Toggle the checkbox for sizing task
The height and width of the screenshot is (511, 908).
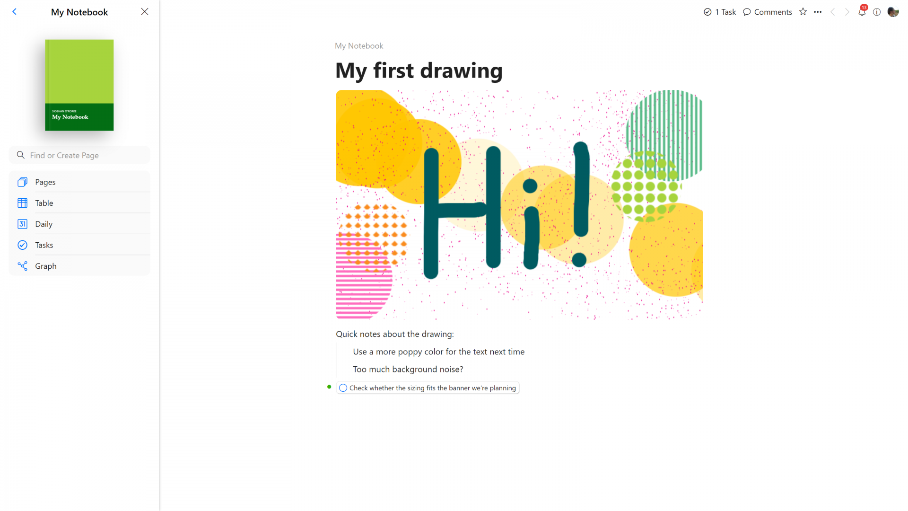click(343, 388)
